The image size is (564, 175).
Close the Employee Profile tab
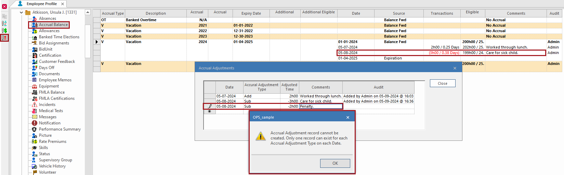point(63,4)
